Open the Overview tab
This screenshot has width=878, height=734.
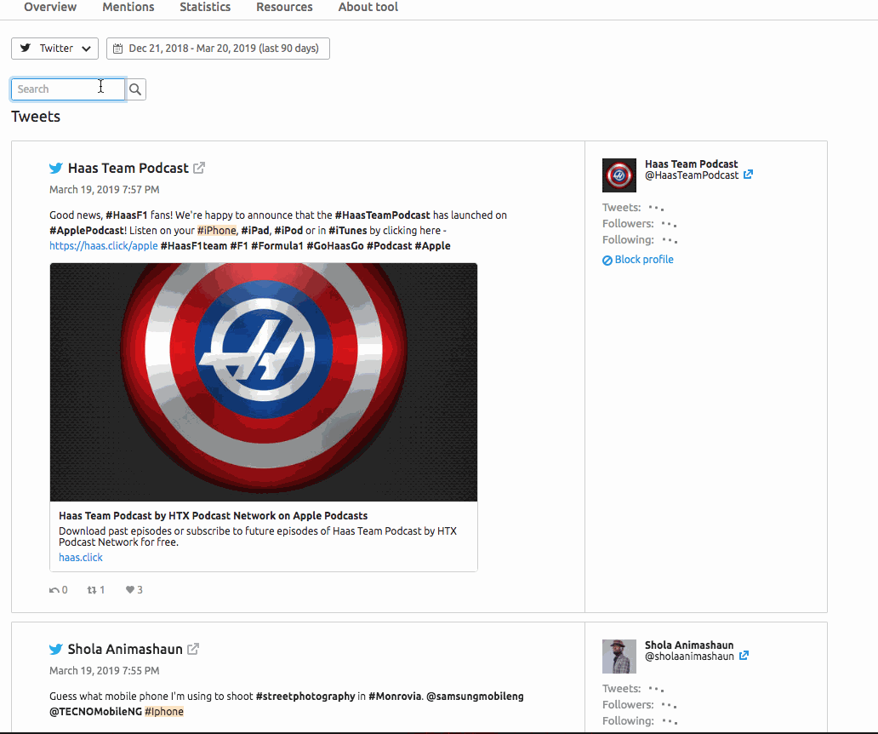50,8
